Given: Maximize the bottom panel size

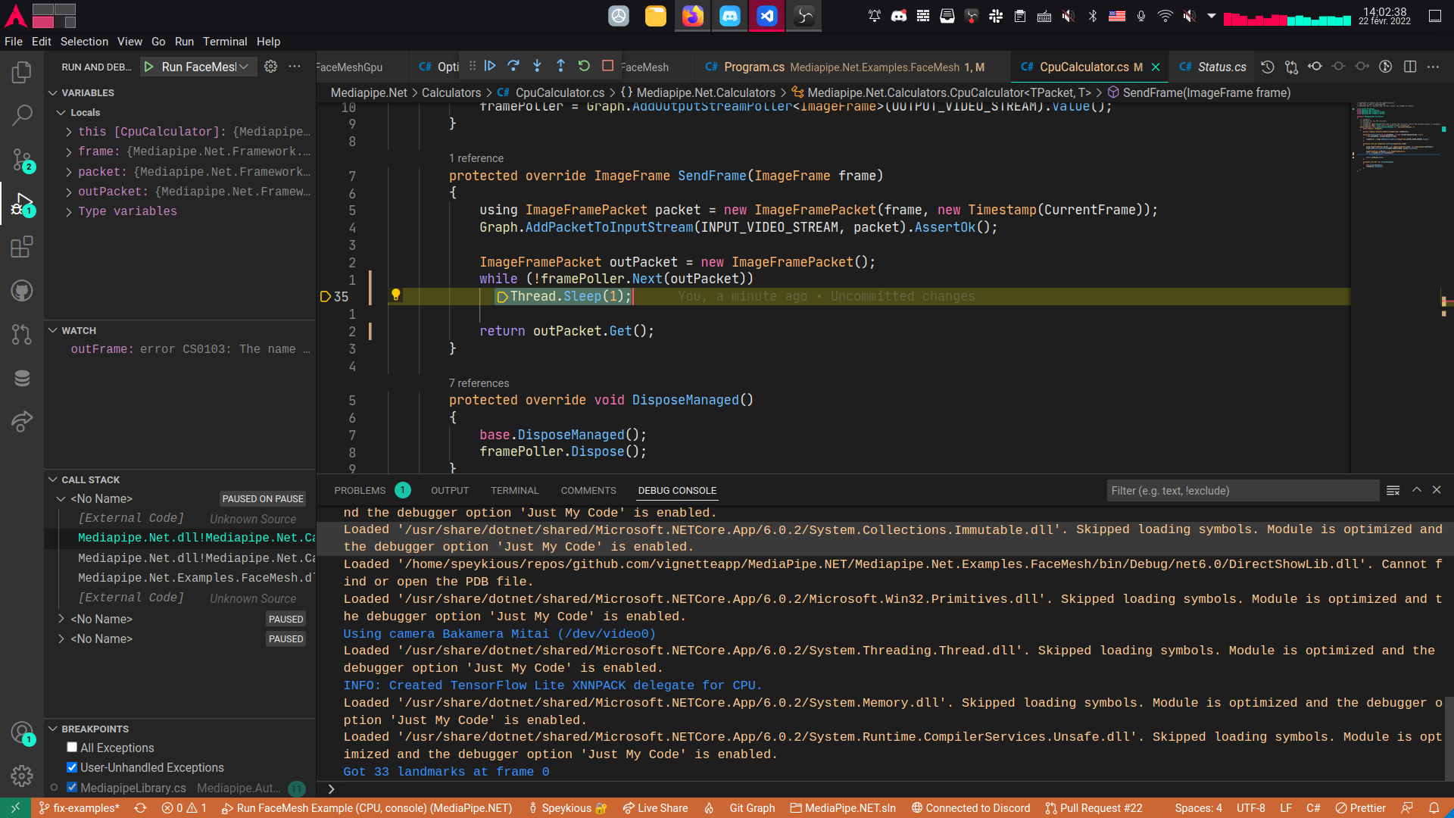Looking at the screenshot, I should tap(1417, 490).
